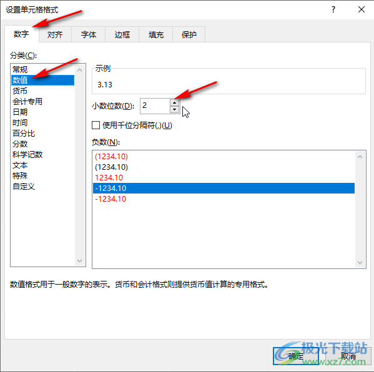
Task: Select black (1234.10) negative format
Action: [x=224, y=167]
